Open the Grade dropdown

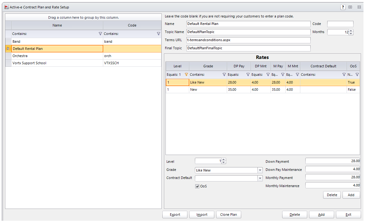point(260,170)
